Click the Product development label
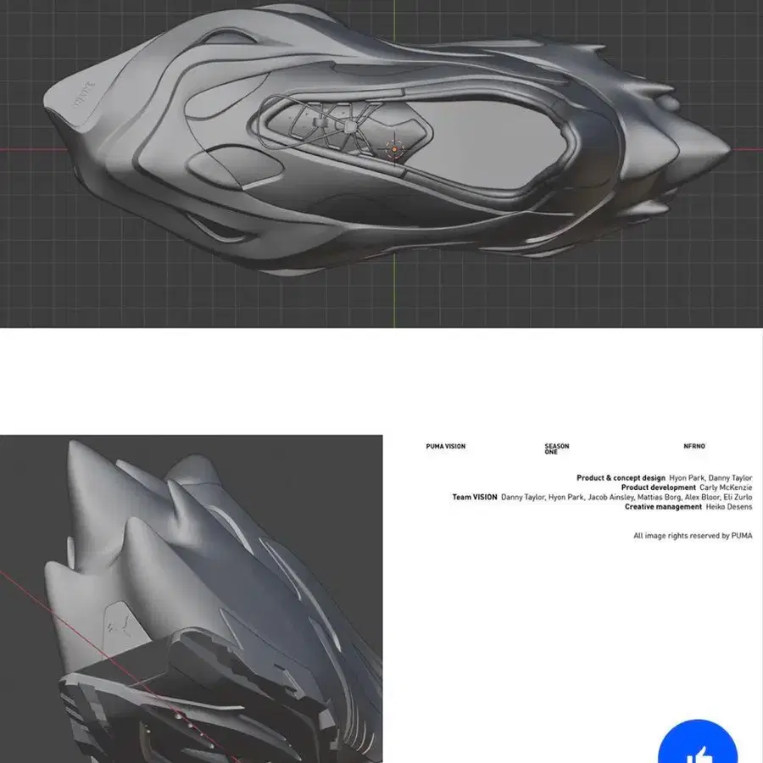 pyautogui.click(x=657, y=488)
